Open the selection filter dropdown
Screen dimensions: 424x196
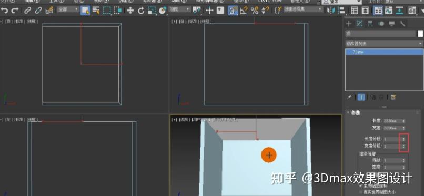click(x=68, y=9)
